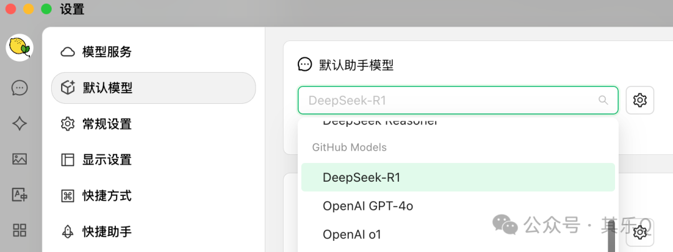Screen dimensions: 673x252
Task: Open the translate sidebar icon
Action: (19, 195)
